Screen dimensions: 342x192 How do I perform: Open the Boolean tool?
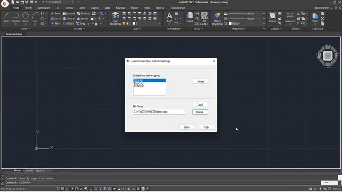point(83,13)
